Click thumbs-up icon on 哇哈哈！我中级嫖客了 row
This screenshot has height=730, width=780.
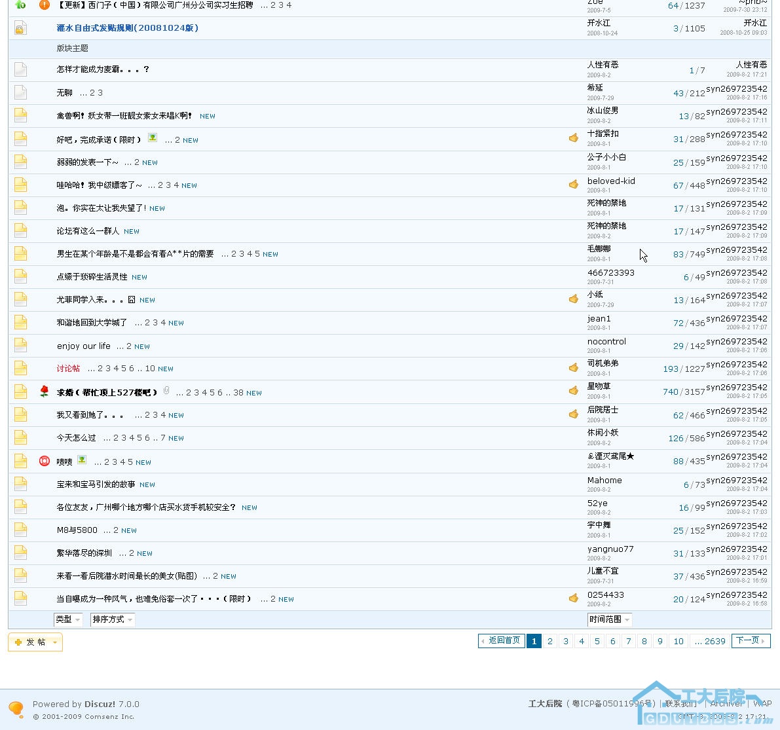pos(574,185)
